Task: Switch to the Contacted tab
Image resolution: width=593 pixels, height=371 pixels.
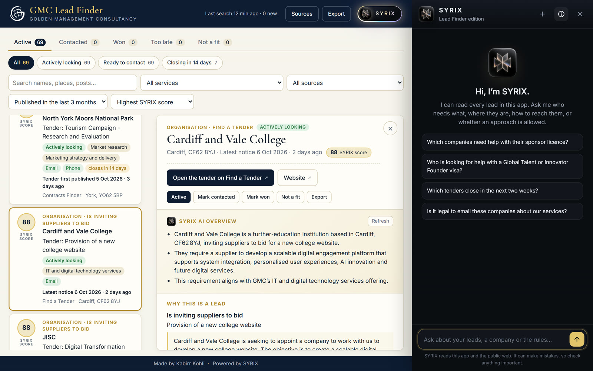Action: pos(79,42)
